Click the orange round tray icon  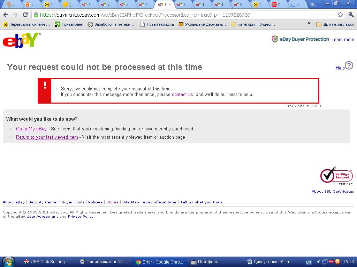pyautogui.click(x=337, y=262)
